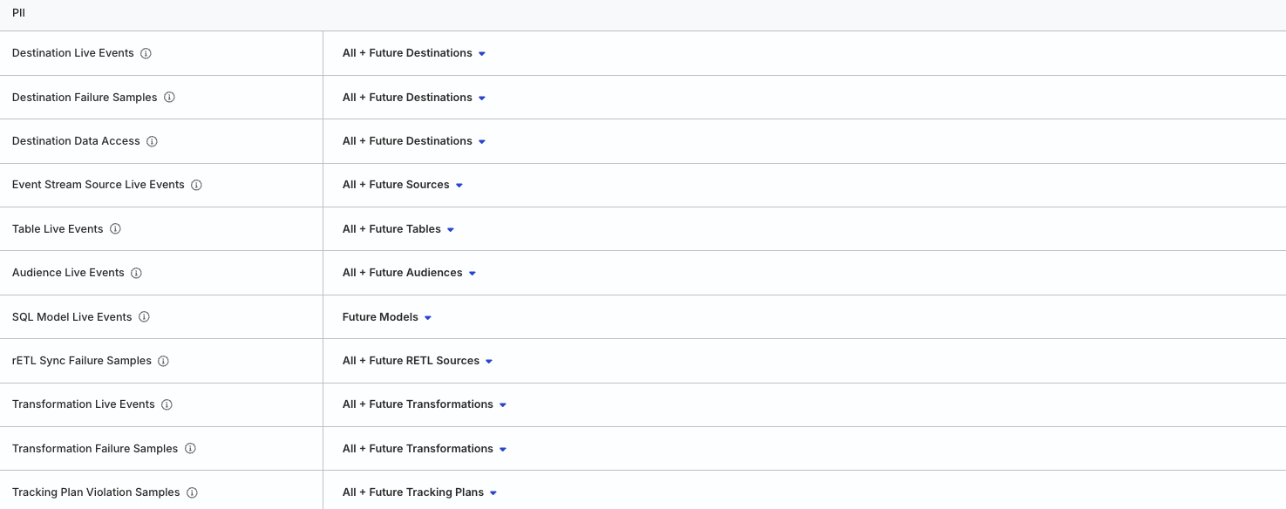
Task: Show info for Audience Live Events
Action: pyautogui.click(x=136, y=273)
